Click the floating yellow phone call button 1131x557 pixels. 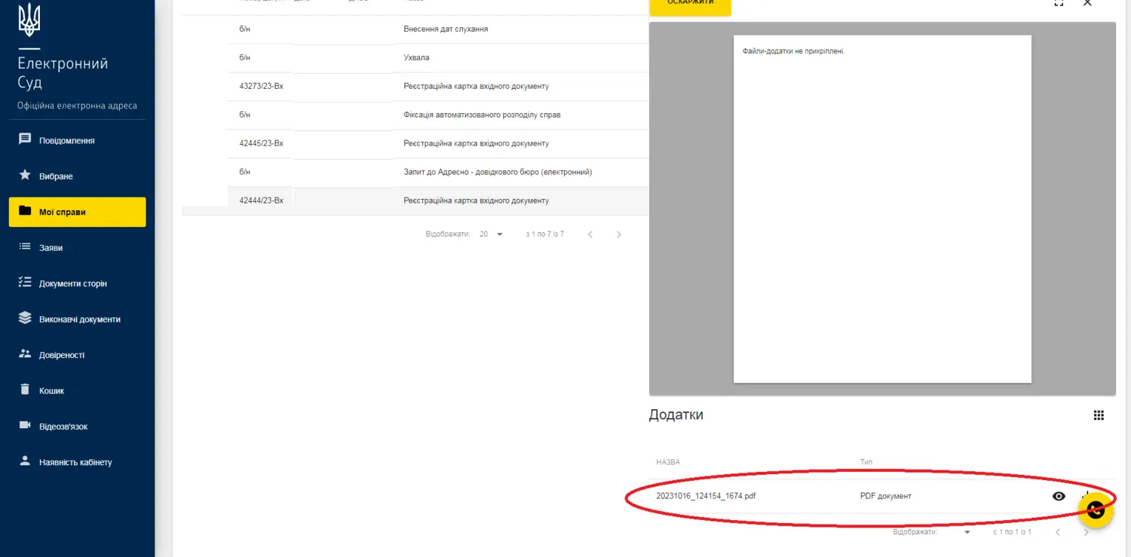point(1096,510)
